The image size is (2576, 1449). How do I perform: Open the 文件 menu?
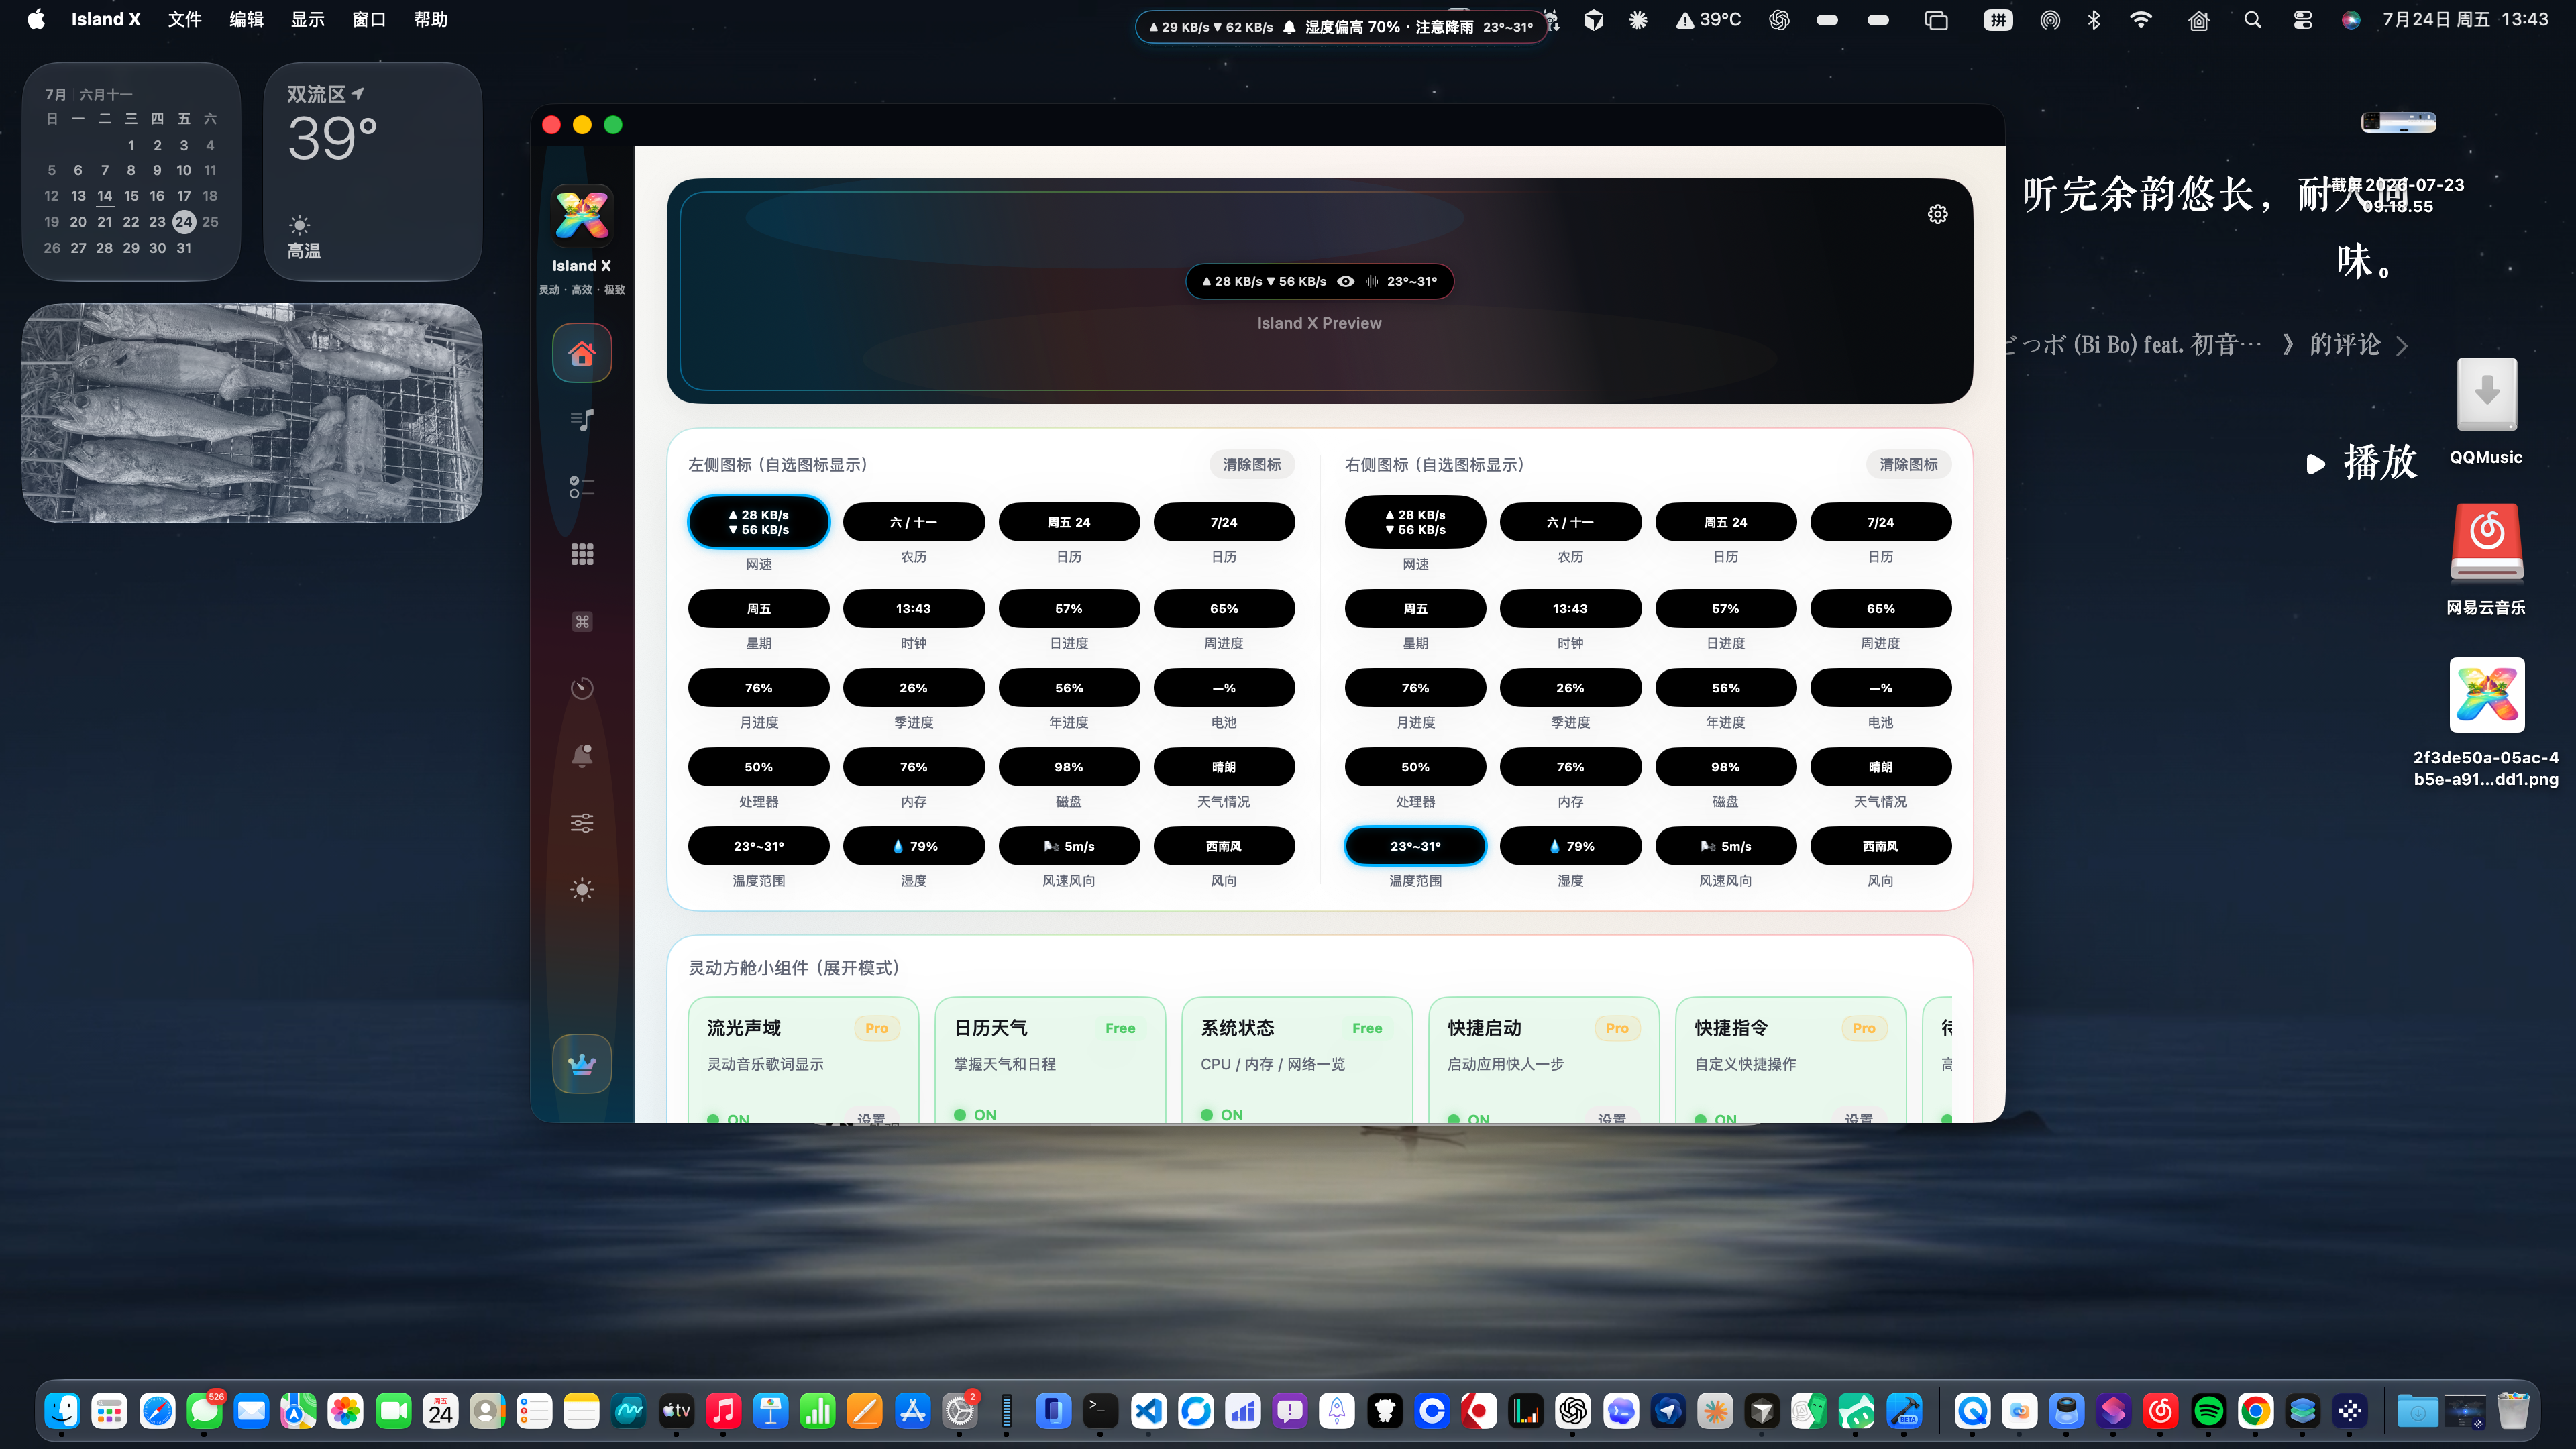click(x=185, y=20)
